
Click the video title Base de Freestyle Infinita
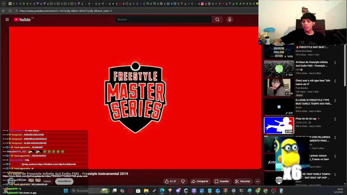(68, 174)
